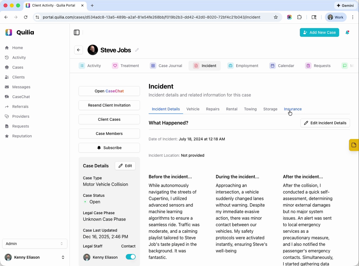Open the yellow sticky note icon

click(354, 145)
